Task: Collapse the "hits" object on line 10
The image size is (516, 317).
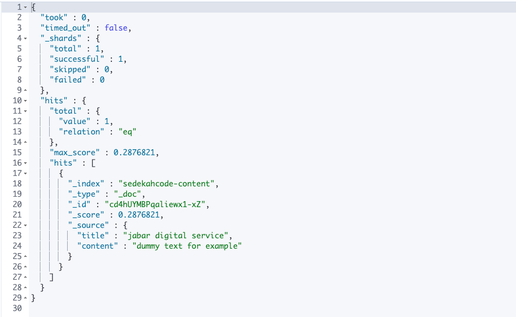Action: pos(26,100)
